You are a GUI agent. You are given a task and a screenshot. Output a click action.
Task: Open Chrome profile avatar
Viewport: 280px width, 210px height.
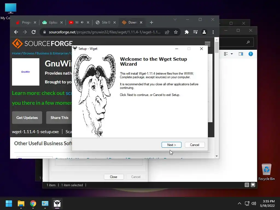(204, 32)
